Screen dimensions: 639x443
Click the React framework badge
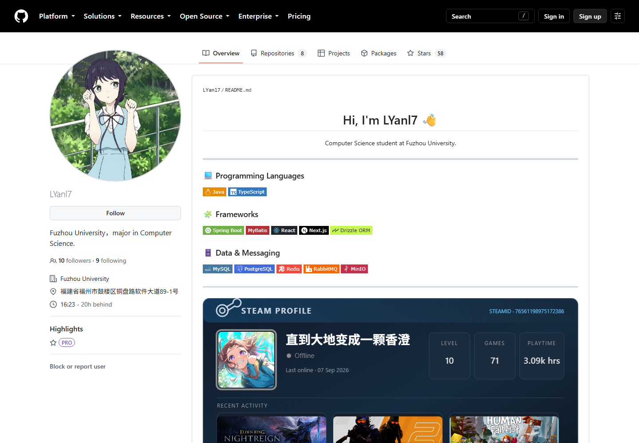point(284,230)
